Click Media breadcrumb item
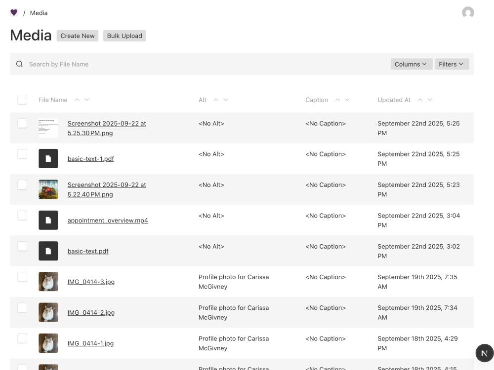Viewport: 494px width, 370px height. pos(39,13)
